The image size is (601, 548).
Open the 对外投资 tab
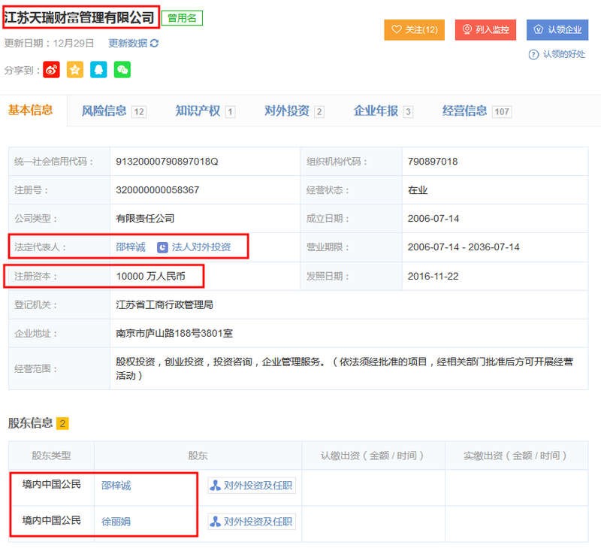point(294,111)
